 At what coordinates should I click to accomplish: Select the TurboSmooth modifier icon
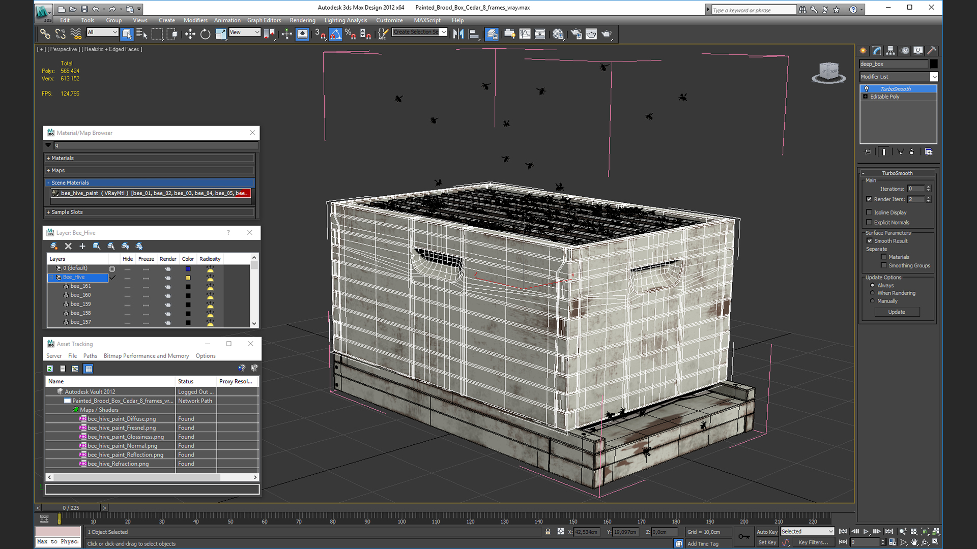click(x=867, y=88)
